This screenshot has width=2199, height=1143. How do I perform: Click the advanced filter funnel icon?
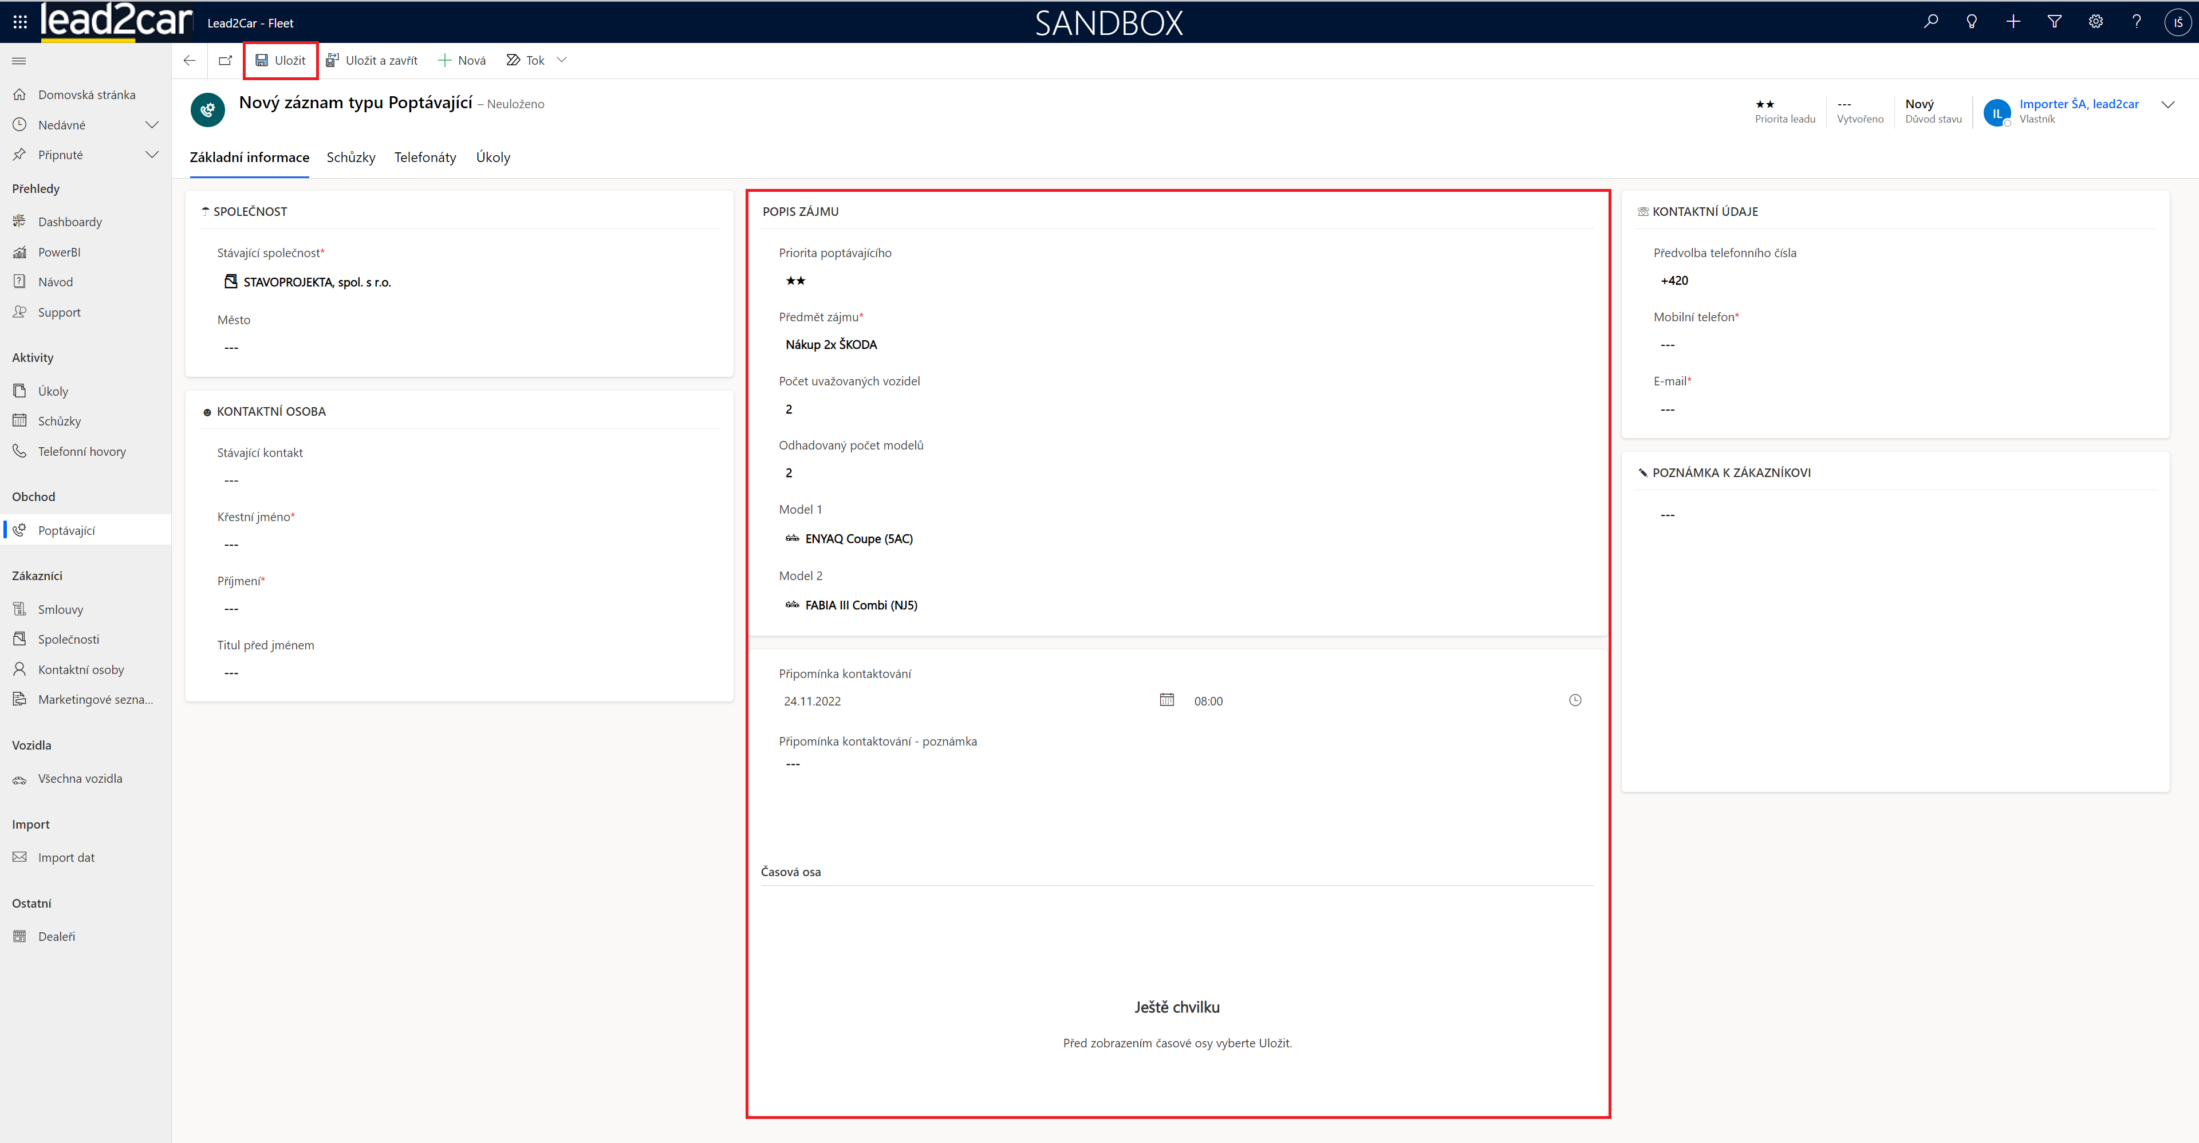tap(2054, 22)
